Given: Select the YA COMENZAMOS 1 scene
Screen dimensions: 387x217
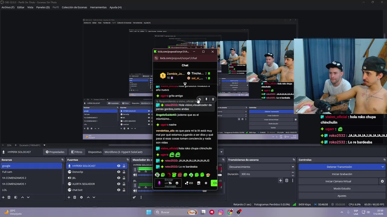Looking at the screenshot, I should (x=31, y=184).
